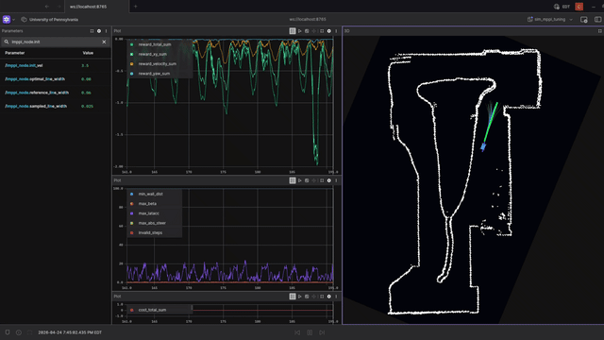Toggle the reward_total_sum series
The image size is (604, 340).
pos(155,44)
